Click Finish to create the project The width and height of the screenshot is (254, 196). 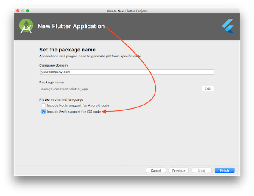(224, 171)
